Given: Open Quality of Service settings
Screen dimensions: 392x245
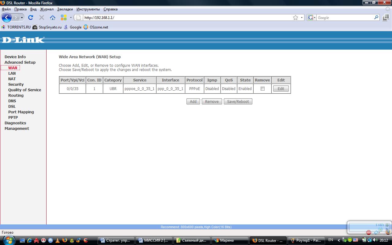Looking at the screenshot, I should [x=24, y=90].
